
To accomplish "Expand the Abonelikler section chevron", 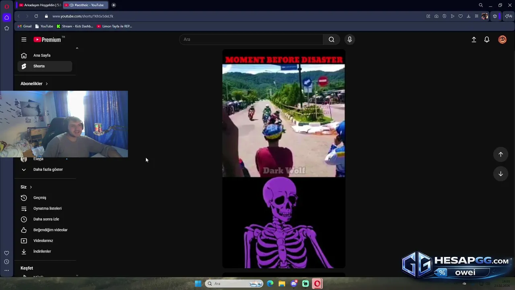I will [47, 84].
